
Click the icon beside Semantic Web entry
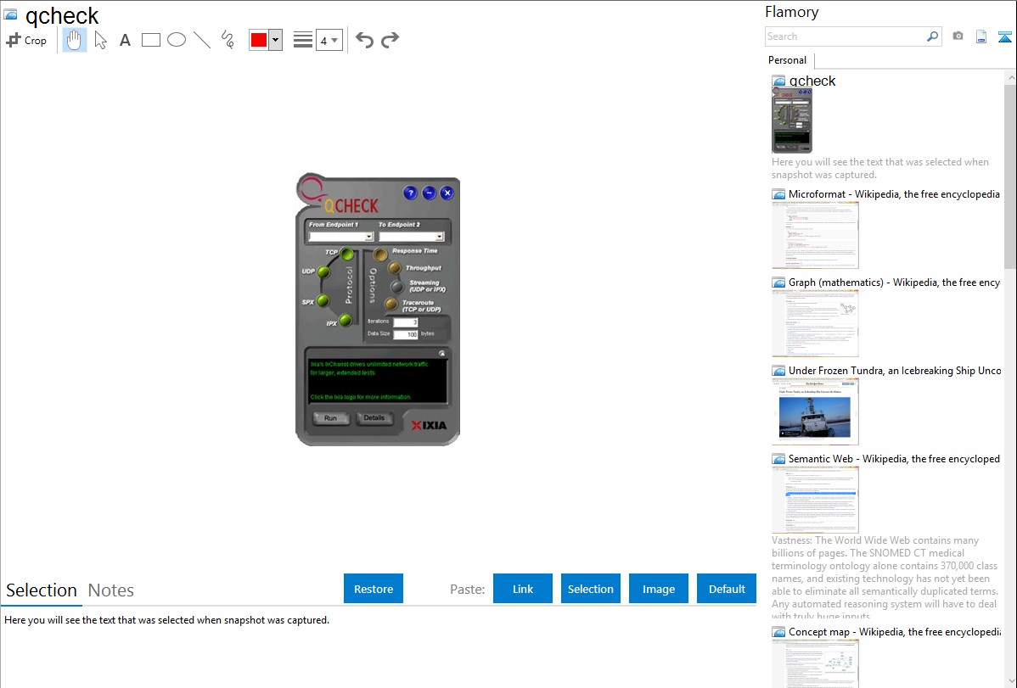(779, 458)
